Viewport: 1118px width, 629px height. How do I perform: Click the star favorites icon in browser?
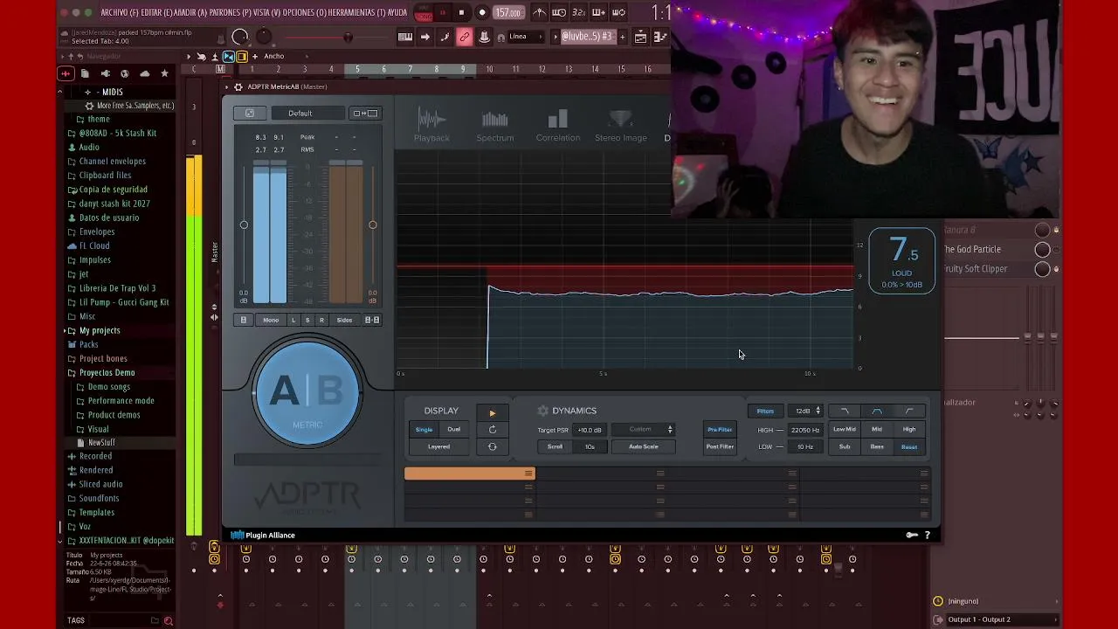click(164, 74)
